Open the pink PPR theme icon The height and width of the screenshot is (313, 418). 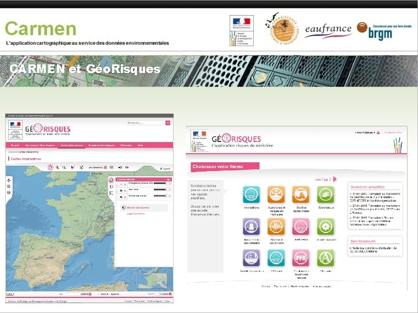301,258
